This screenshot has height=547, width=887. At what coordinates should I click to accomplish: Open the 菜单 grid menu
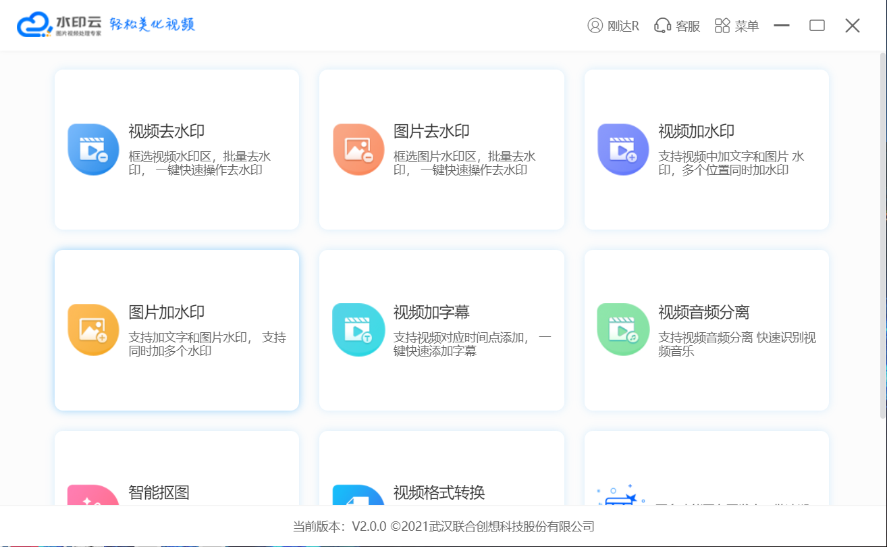pos(722,26)
